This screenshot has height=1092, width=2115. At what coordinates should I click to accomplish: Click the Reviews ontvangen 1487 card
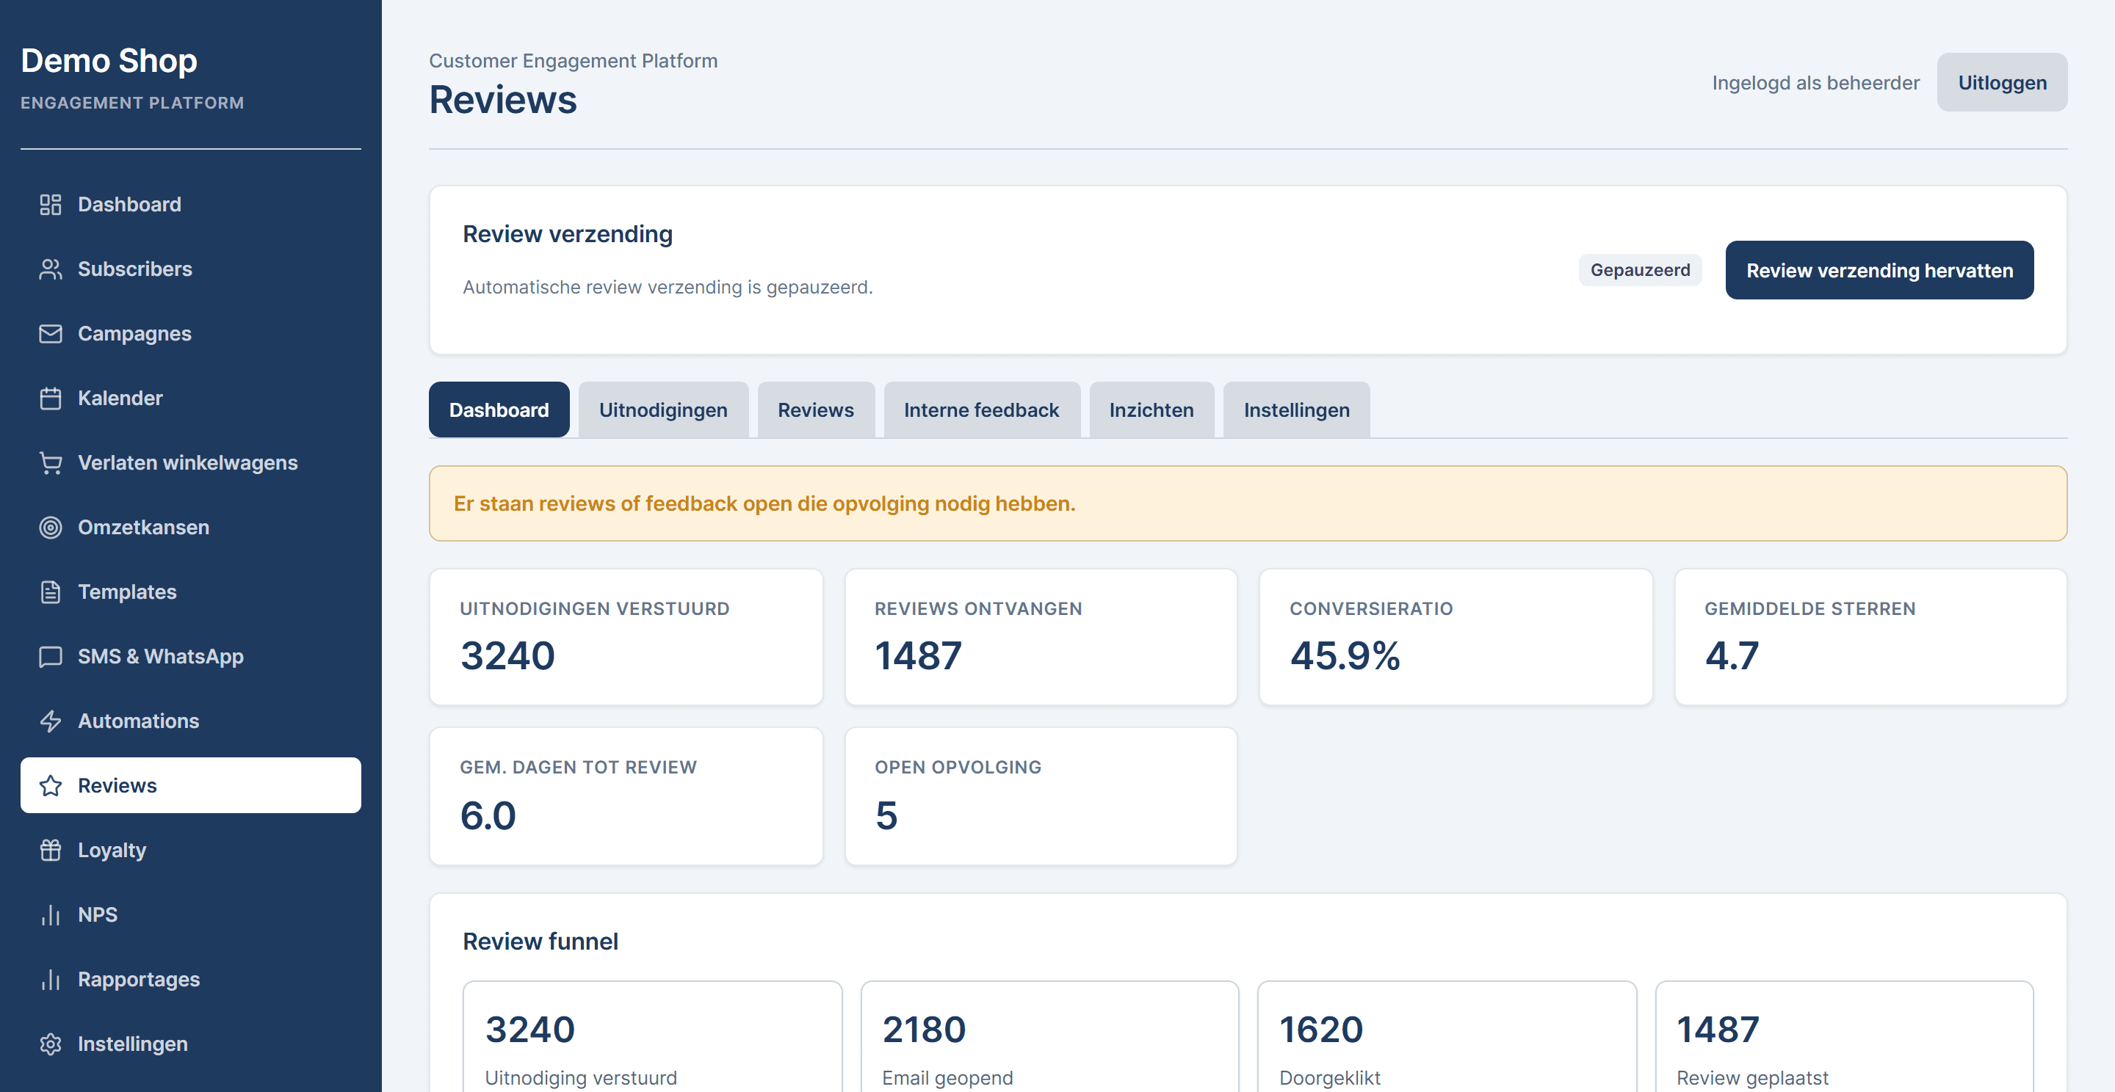[1041, 637]
